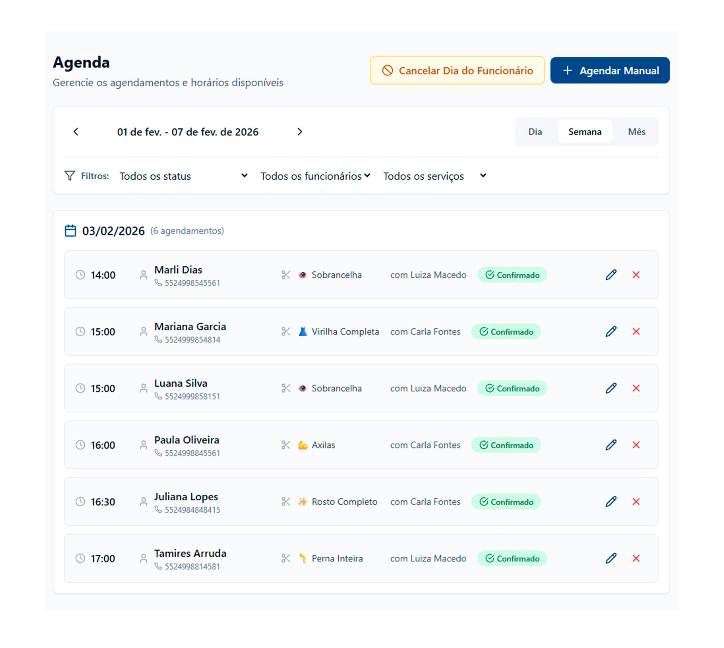Click Tamires Arruda's Confirmado status badge
The width and height of the screenshot is (724, 648).
[x=512, y=558]
